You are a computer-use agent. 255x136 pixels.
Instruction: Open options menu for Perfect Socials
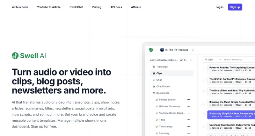tap(189, 100)
